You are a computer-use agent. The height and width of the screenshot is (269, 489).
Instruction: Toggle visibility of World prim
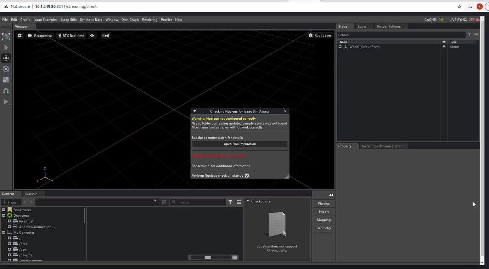pos(444,47)
